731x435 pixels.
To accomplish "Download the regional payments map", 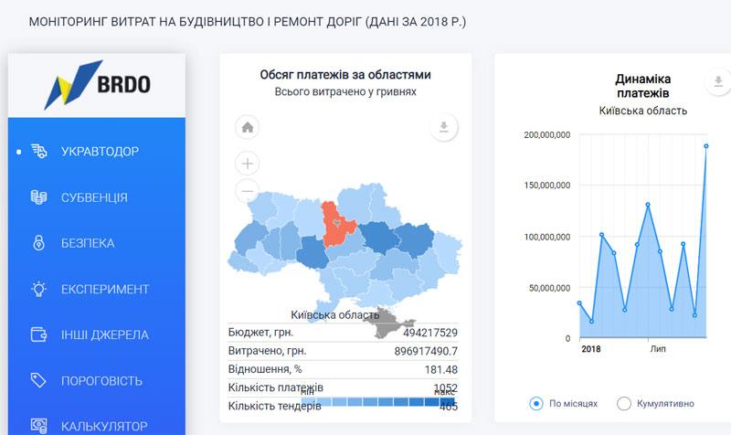I will point(443,127).
